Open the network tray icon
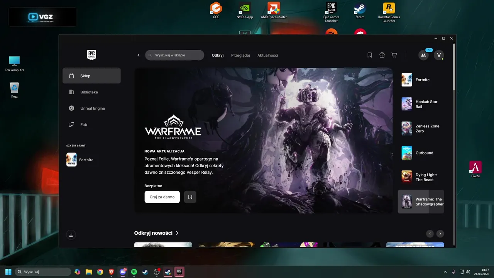This screenshot has width=494, height=278. pyautogui.click(x=462, y=272)
